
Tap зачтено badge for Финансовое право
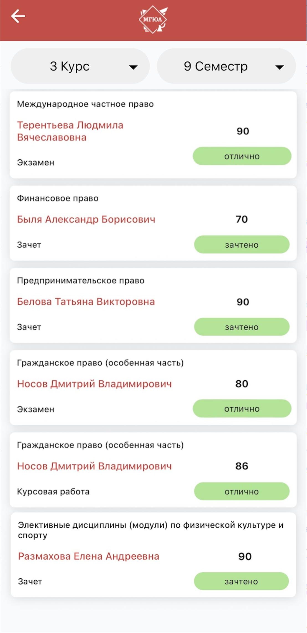tap(242, 245)
